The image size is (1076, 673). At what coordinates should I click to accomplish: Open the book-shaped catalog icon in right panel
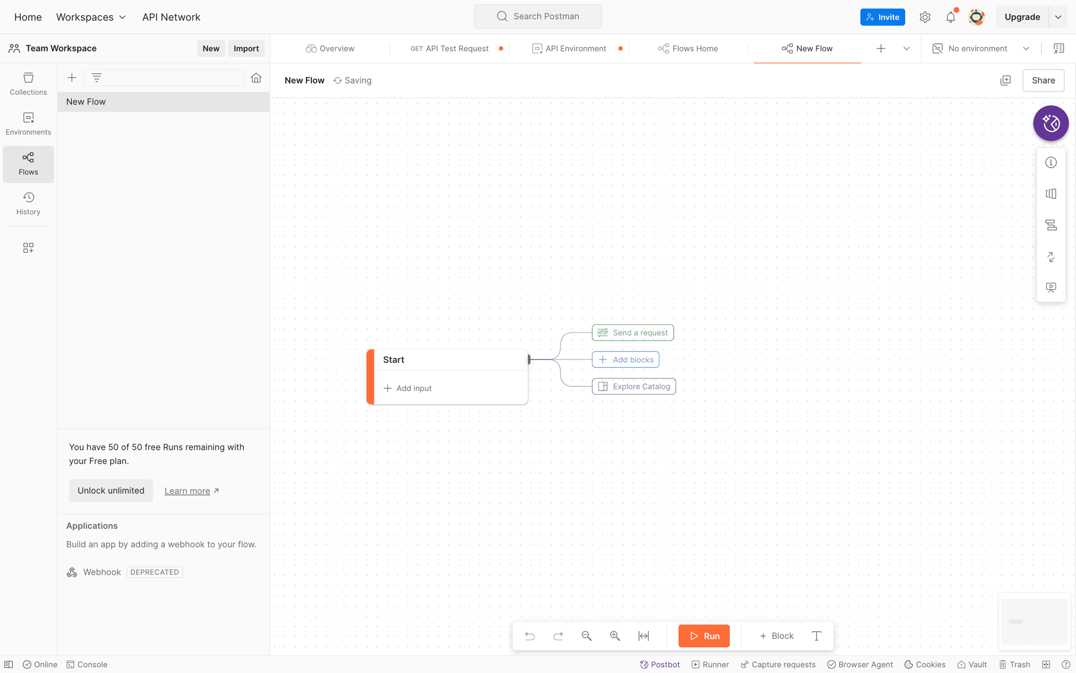[x=1051, y=194]
